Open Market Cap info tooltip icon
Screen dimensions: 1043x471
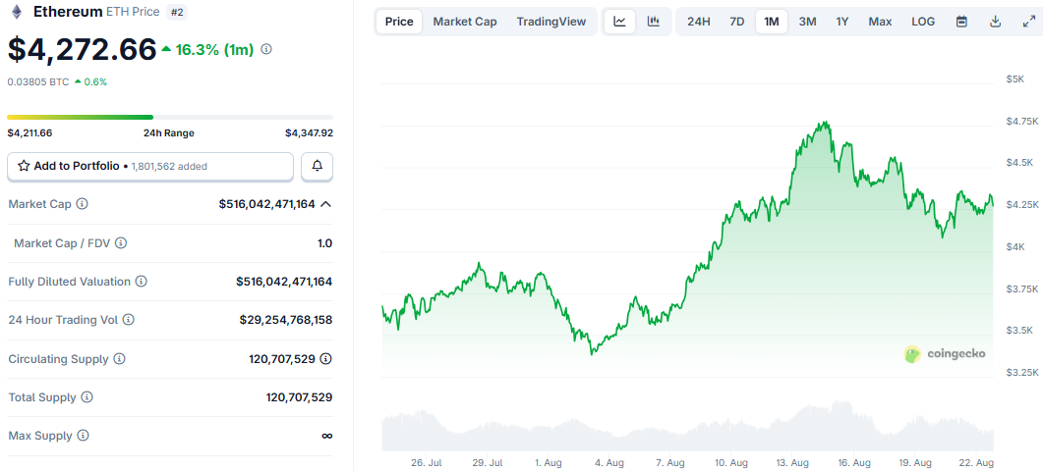82,204
